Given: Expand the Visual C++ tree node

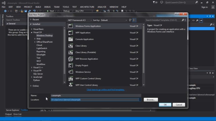Looking at the screenshot, I should pyautogui.click(x=32, y=68).
